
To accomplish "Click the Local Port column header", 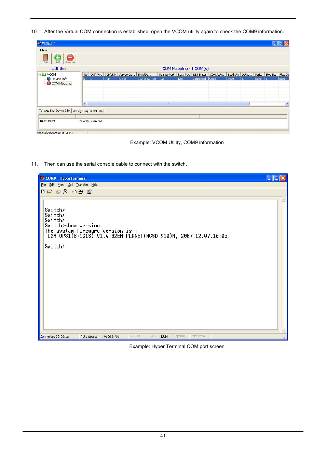I will coord(184,74).
